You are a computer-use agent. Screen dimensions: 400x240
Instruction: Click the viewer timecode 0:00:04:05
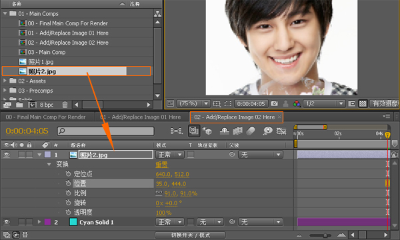pos(251,104)
